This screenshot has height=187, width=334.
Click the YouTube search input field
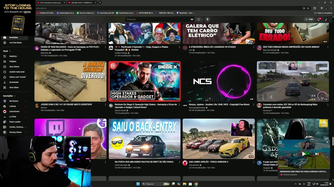[158, 19]
